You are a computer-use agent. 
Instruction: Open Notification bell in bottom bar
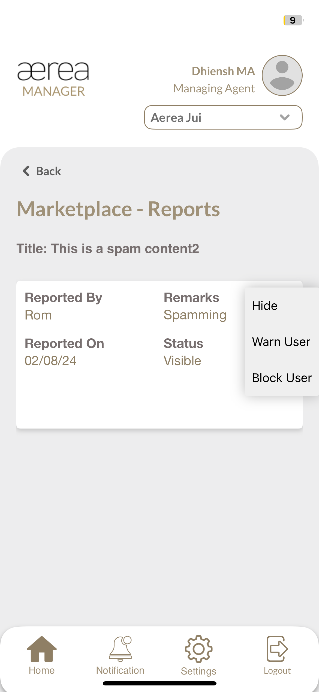(120, 649)
